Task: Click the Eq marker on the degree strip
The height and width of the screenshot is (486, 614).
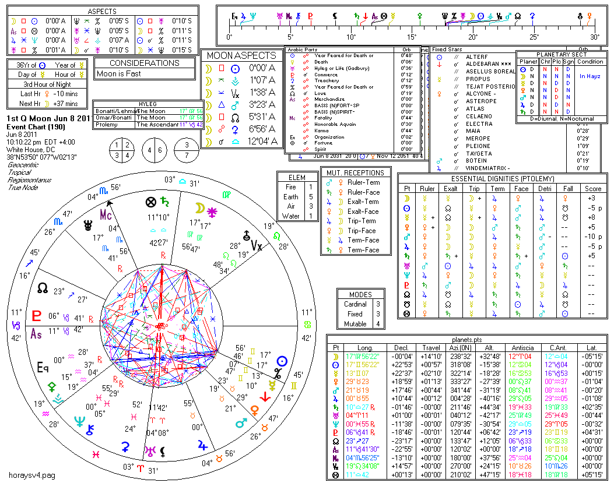Action: coord(234,16)
